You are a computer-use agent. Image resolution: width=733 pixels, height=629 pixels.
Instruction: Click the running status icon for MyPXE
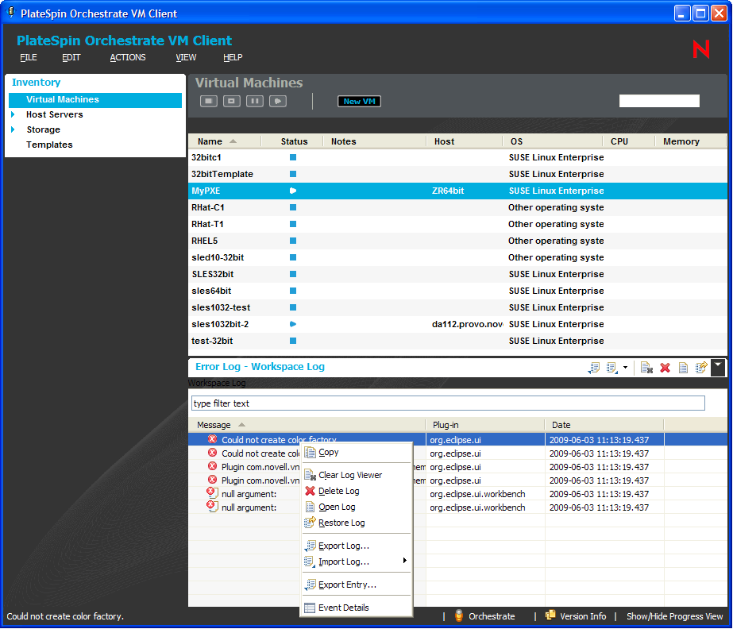tap(293, 191)
